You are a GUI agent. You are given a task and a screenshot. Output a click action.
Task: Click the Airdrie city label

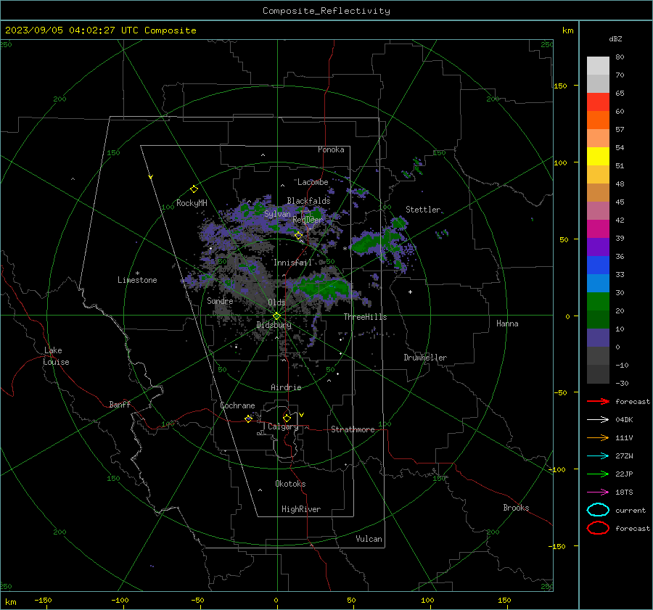tap(286, 387)
